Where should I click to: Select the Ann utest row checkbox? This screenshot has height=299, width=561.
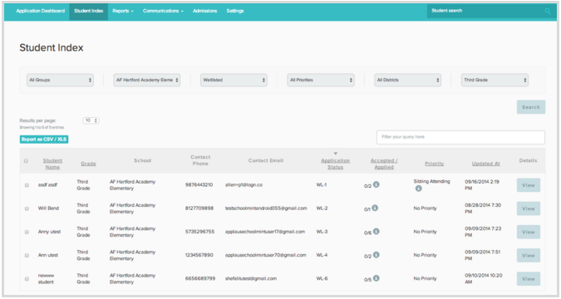tap(27, 255)
